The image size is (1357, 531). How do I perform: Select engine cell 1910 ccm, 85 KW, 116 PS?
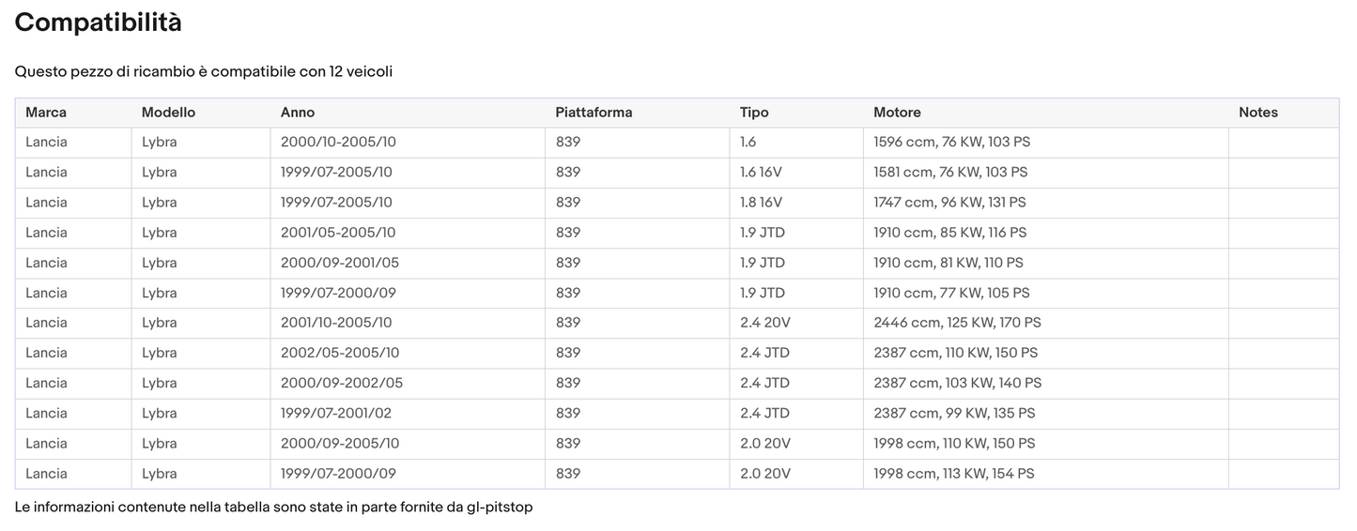pos(949,233)
